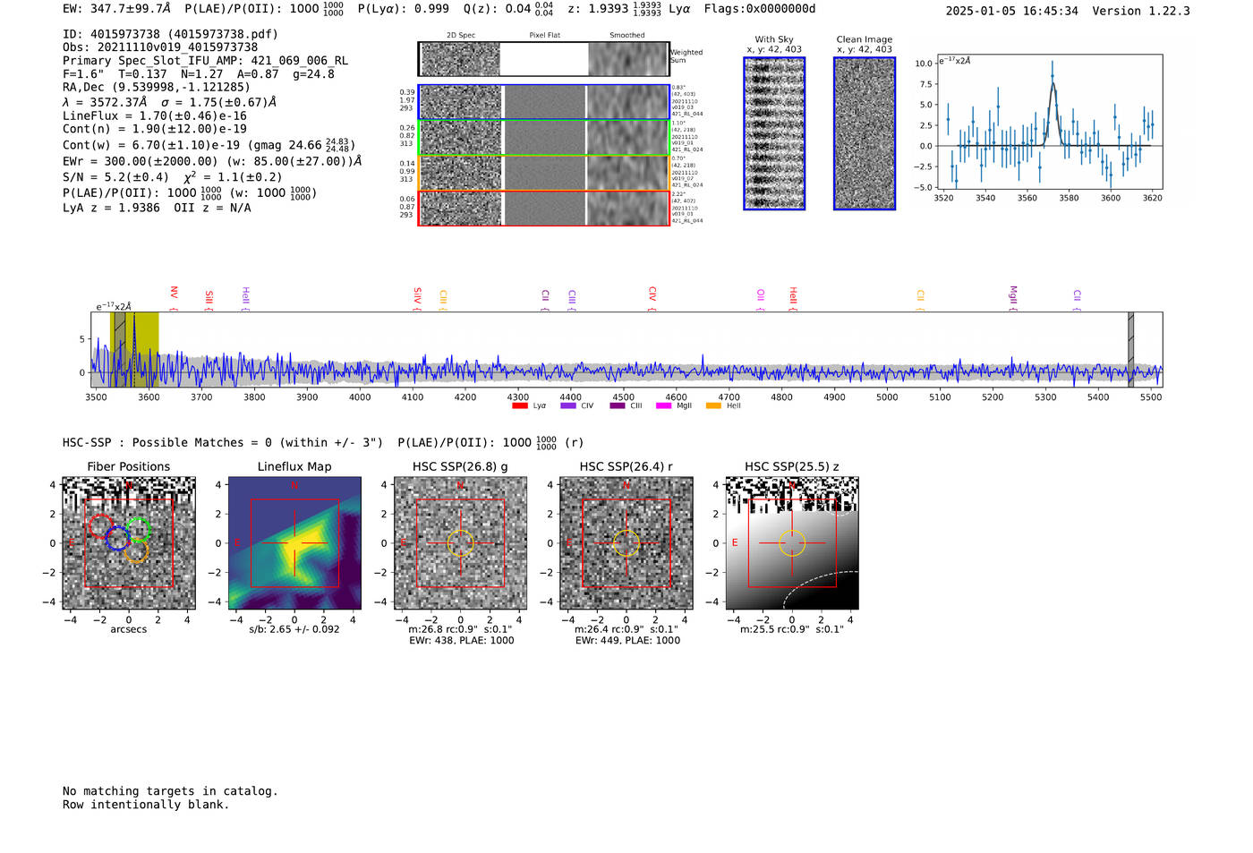Screen dimensions: 1253x853
Task: Click the yellow highlighted emission region in spectrum
Action: (x=134, y=349)
